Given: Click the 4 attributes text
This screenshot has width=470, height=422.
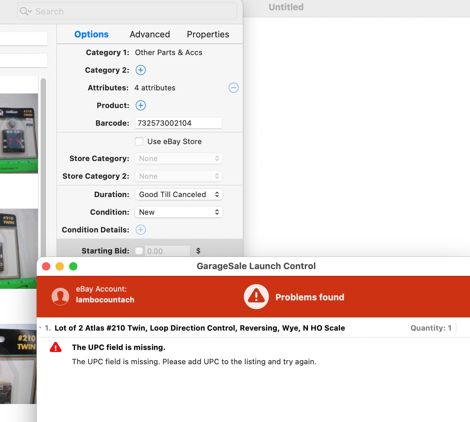Looking at the screenshot, I should pyautogui.click(x=155, y=88).
